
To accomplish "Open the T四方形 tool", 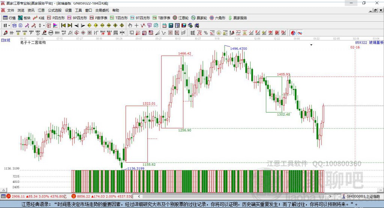I will coord(119,18).
